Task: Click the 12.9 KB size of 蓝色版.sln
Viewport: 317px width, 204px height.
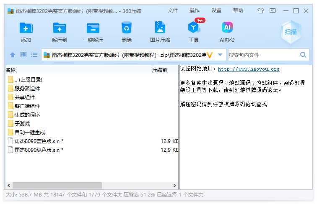Action: pyautogui.click(x=169, y=141)
